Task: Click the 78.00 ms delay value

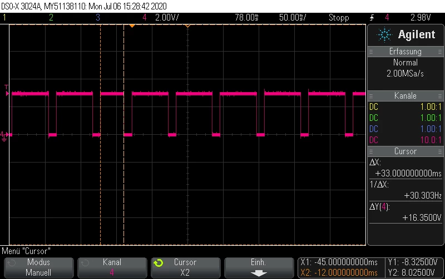Action: click(x=246, y=18)
